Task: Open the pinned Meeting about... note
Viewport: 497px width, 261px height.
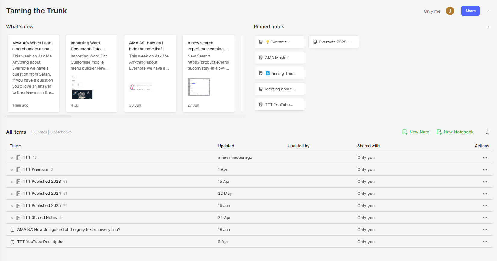Action: click(x=279, y=89)
